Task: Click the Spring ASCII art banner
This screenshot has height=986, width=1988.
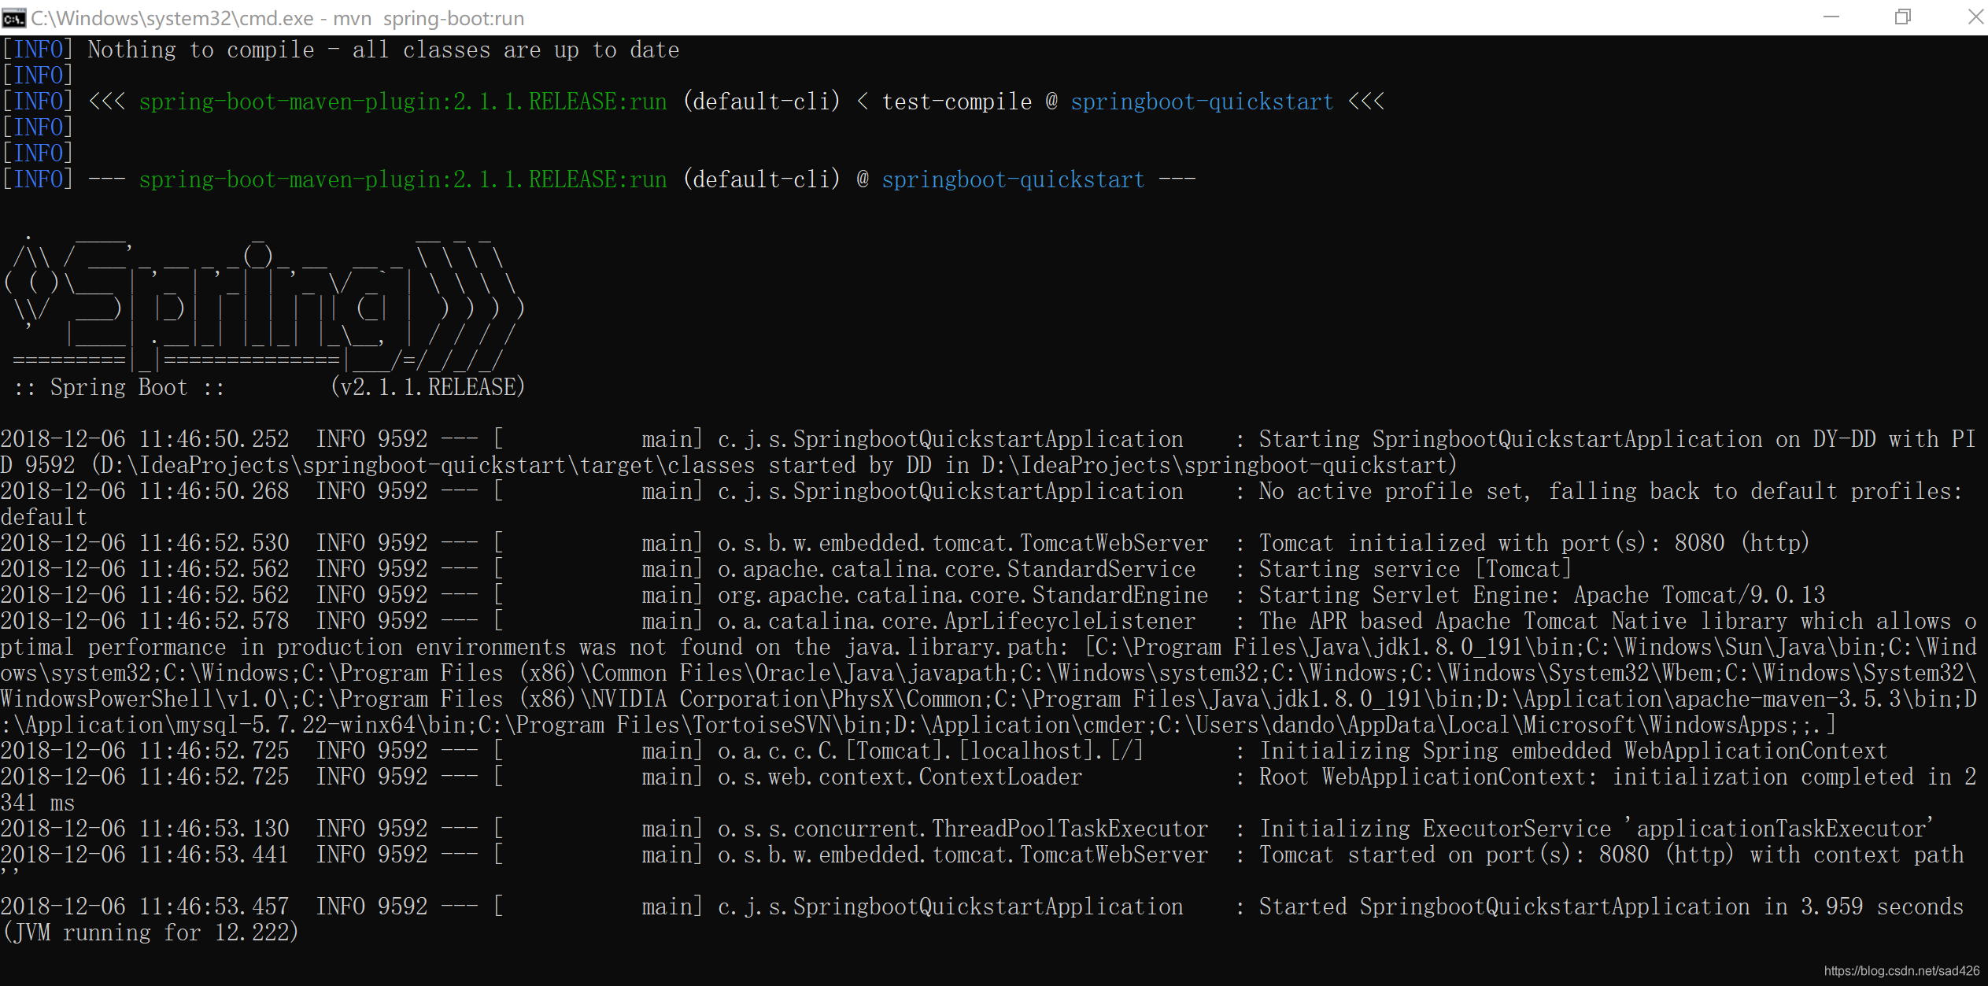Action: click(264, 303)
